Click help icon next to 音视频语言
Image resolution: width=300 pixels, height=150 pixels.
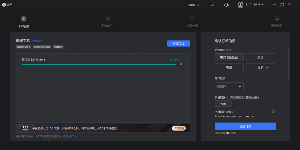[230, 50]
